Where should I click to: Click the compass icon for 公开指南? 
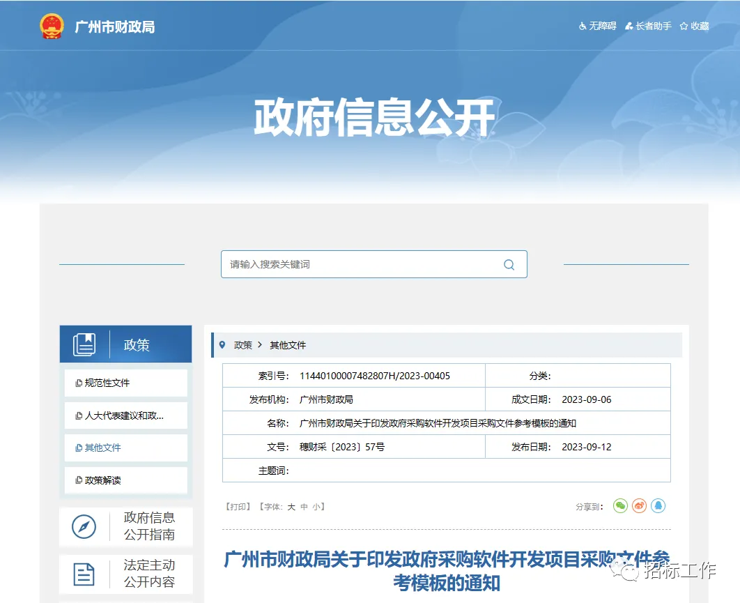click(84, 526)
